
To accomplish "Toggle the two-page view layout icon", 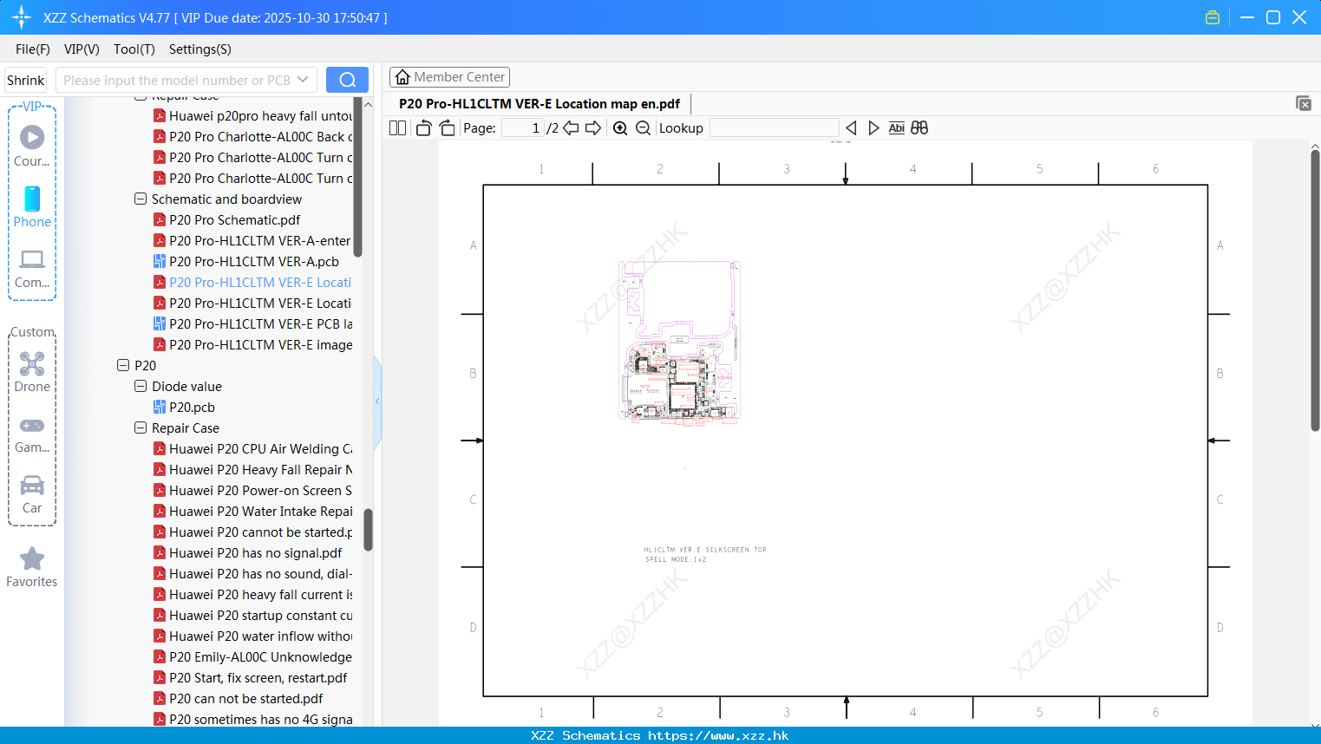I will coord(397,127).
